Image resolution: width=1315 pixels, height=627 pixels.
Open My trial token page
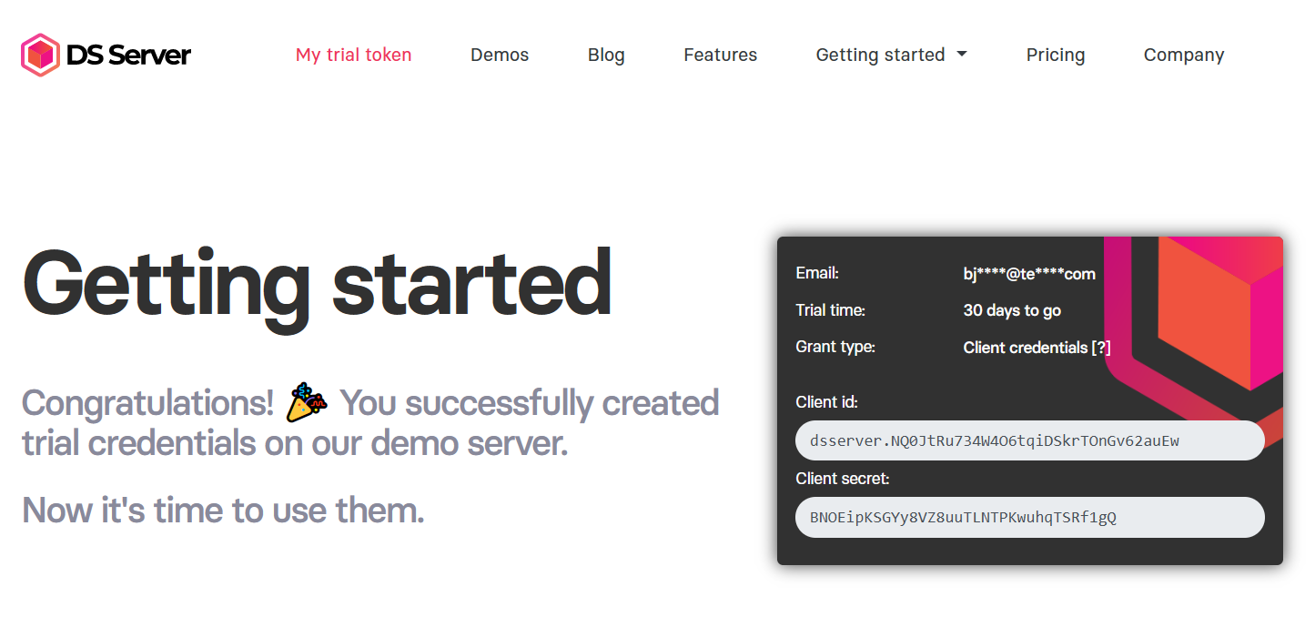click(353, 55)
